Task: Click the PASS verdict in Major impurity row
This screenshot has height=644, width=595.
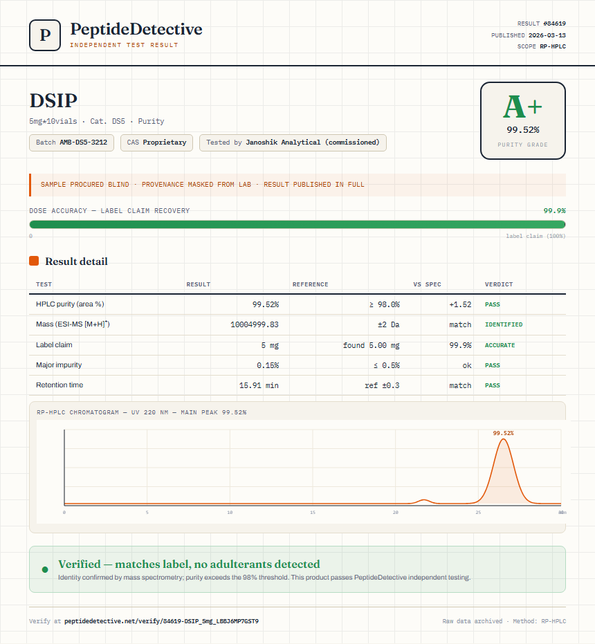Action: (493, 365)
